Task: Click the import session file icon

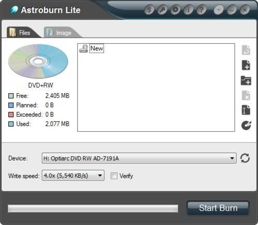Action: 246,50
